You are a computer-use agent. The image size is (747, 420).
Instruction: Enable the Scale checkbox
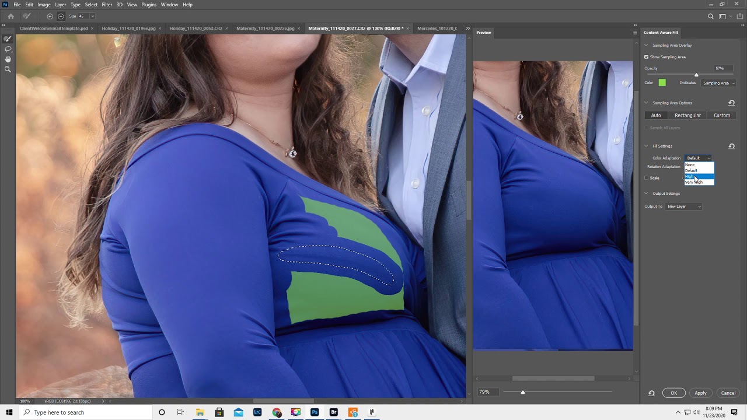[x=646, y=178]
